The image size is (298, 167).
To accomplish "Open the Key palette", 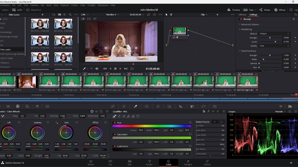I will (192, 106).
